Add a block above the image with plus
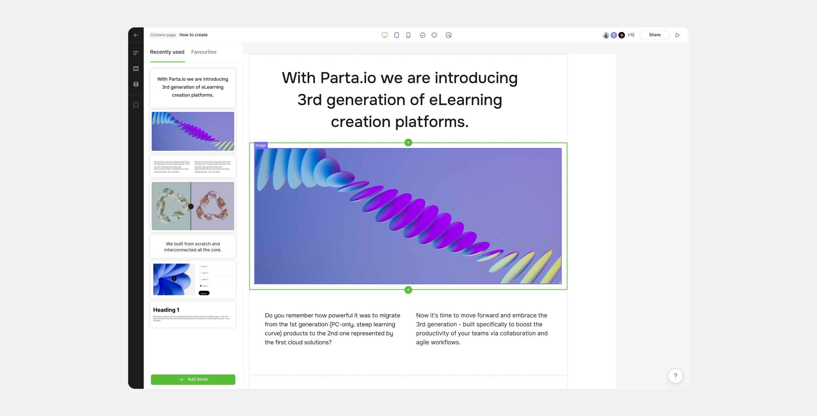This screenshot has width=817, height=416. tap(408, 143)
